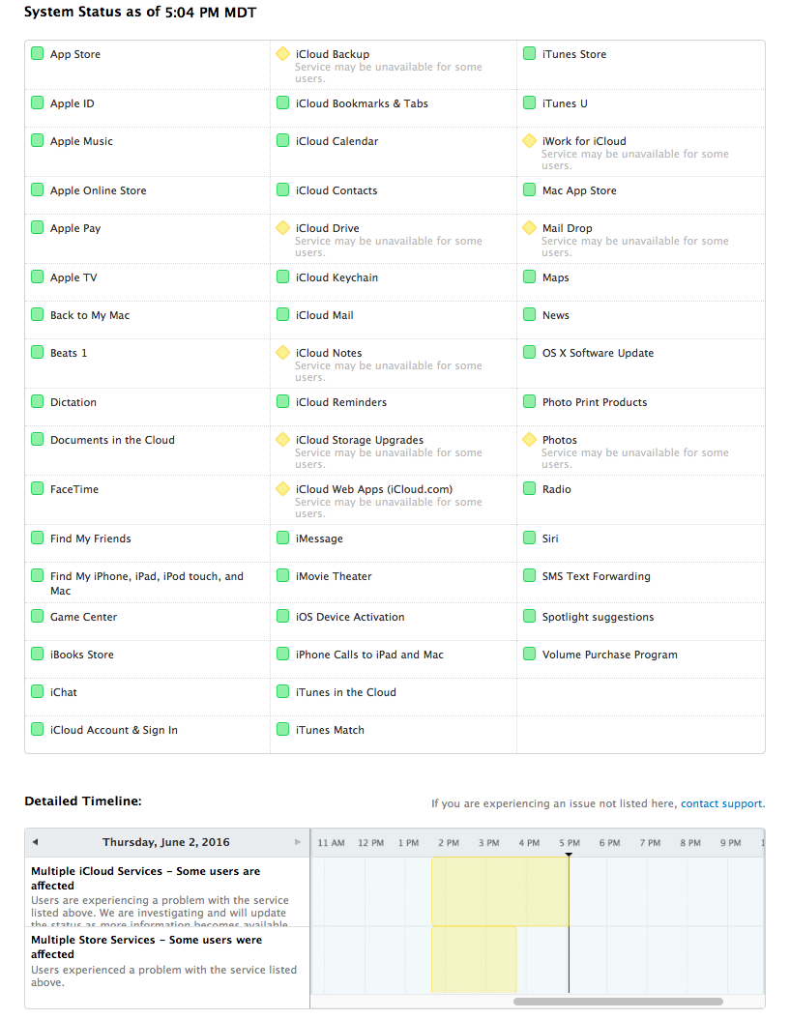Click the green App Store status icon
The width and height of the screenshot is (790, 1019).
[37, 54]
